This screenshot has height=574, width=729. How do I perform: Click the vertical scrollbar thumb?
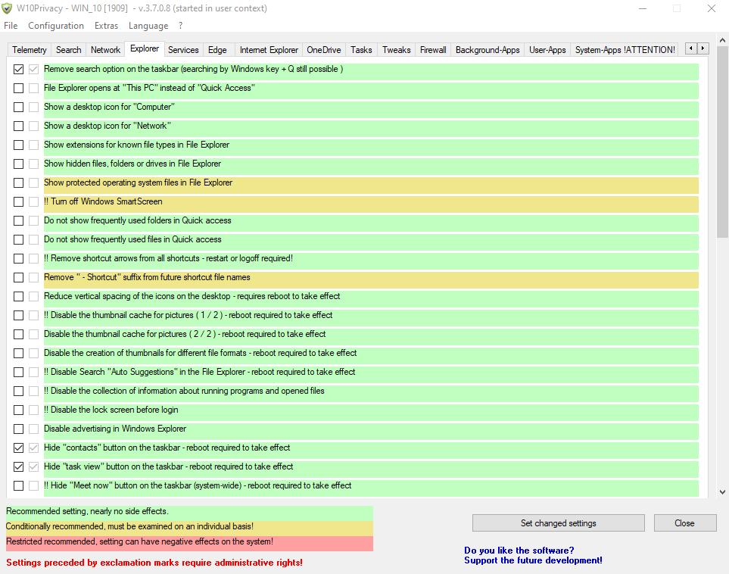722,151
